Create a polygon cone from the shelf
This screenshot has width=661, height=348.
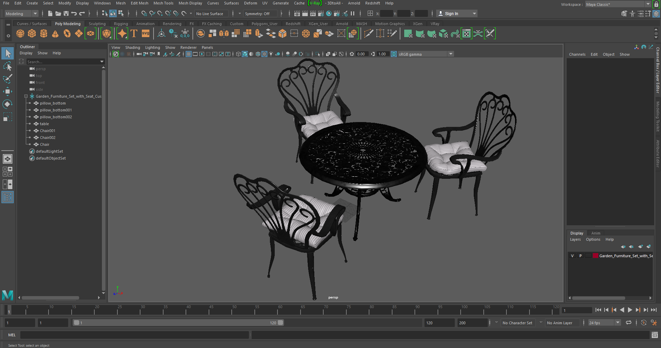click(55, 33)
